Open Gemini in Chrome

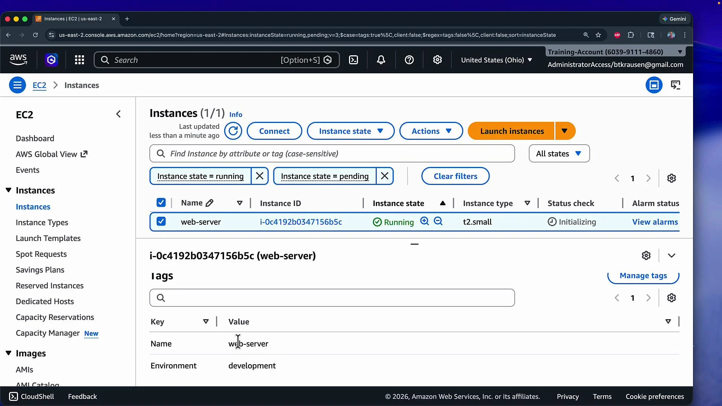tap(674, 19)
